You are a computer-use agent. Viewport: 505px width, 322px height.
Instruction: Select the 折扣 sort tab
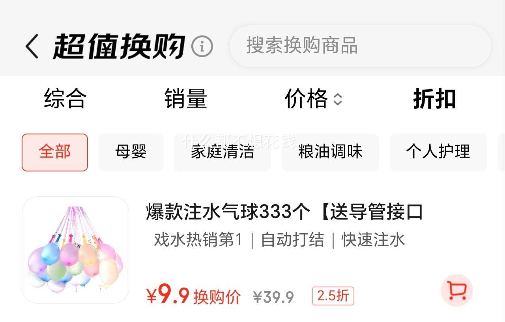coord(434,99)
